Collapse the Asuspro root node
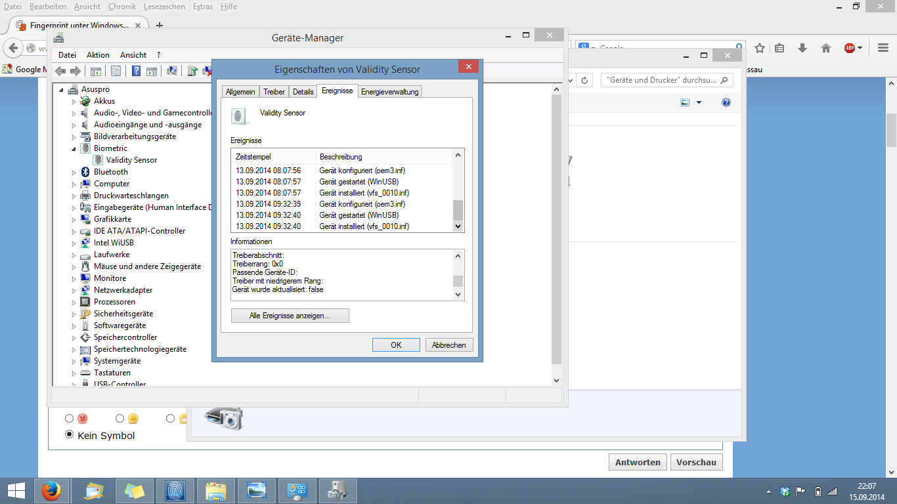Image resolution: width=897 pixels, height=504 pixels. point(62,89)
